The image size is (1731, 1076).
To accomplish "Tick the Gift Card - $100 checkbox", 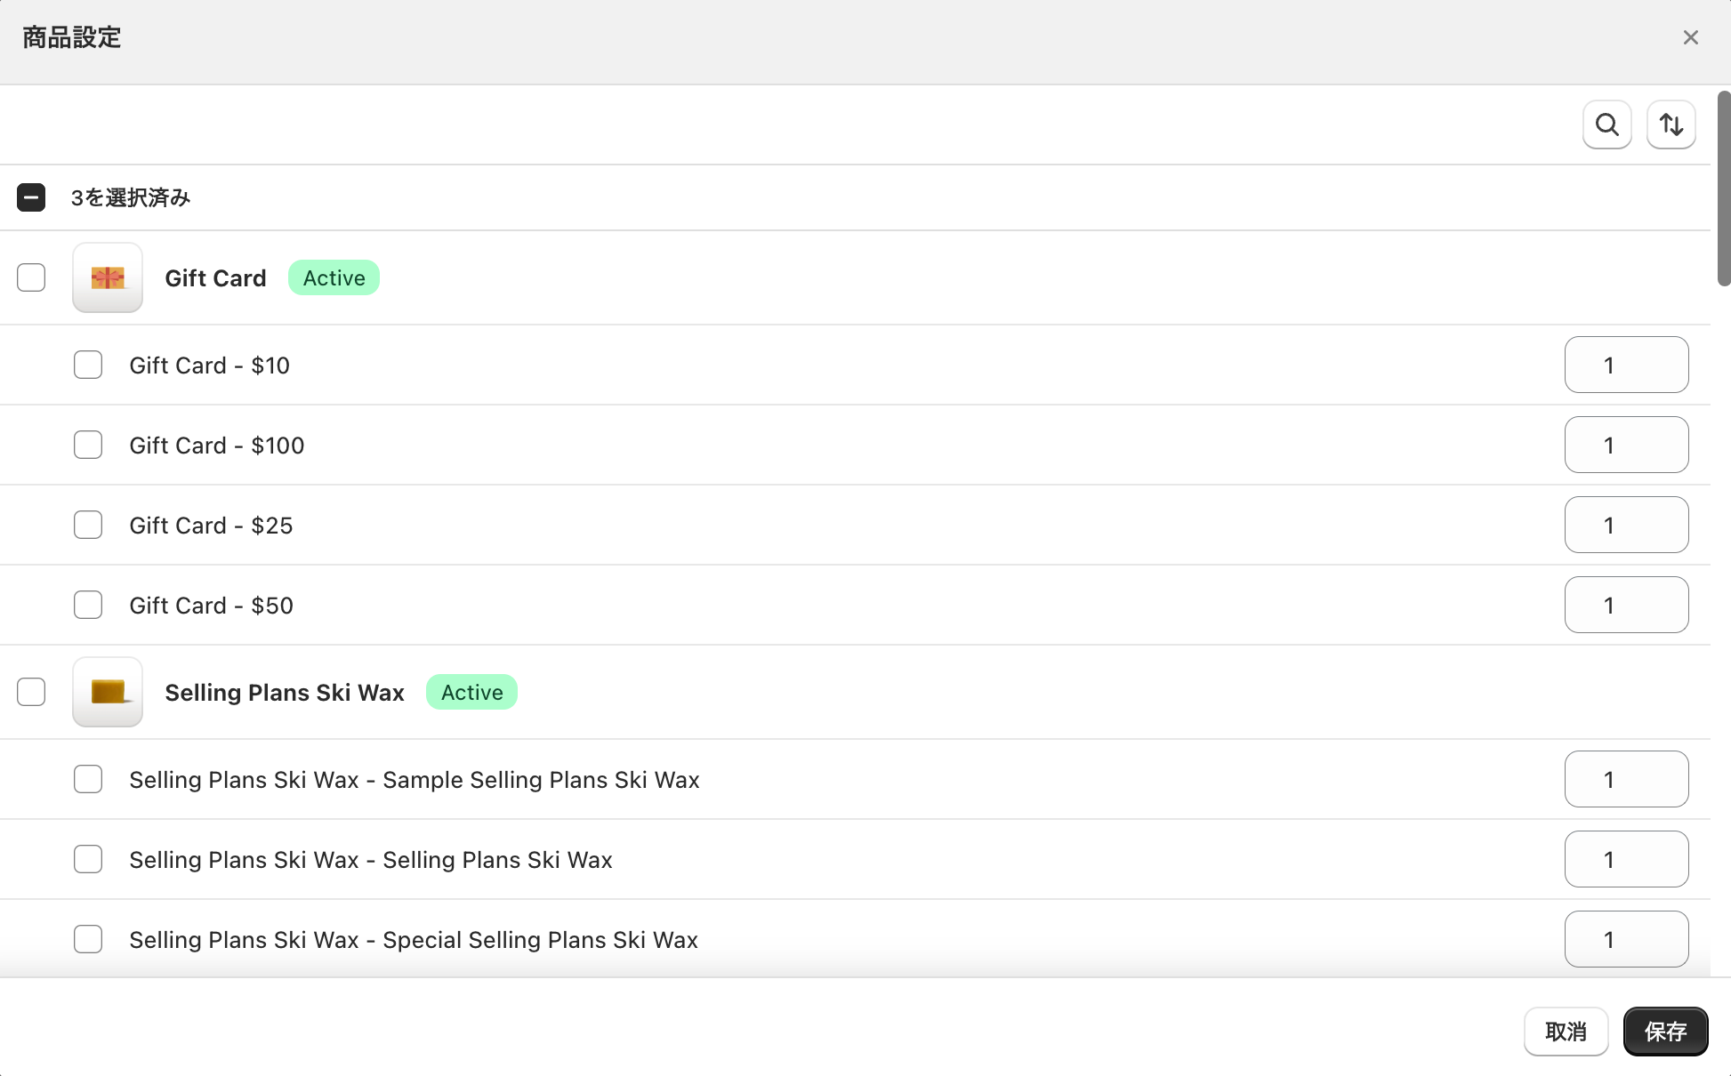I will (88, 445).
